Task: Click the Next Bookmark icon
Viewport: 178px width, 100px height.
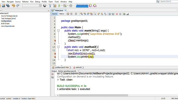Action: click(102, 14)
